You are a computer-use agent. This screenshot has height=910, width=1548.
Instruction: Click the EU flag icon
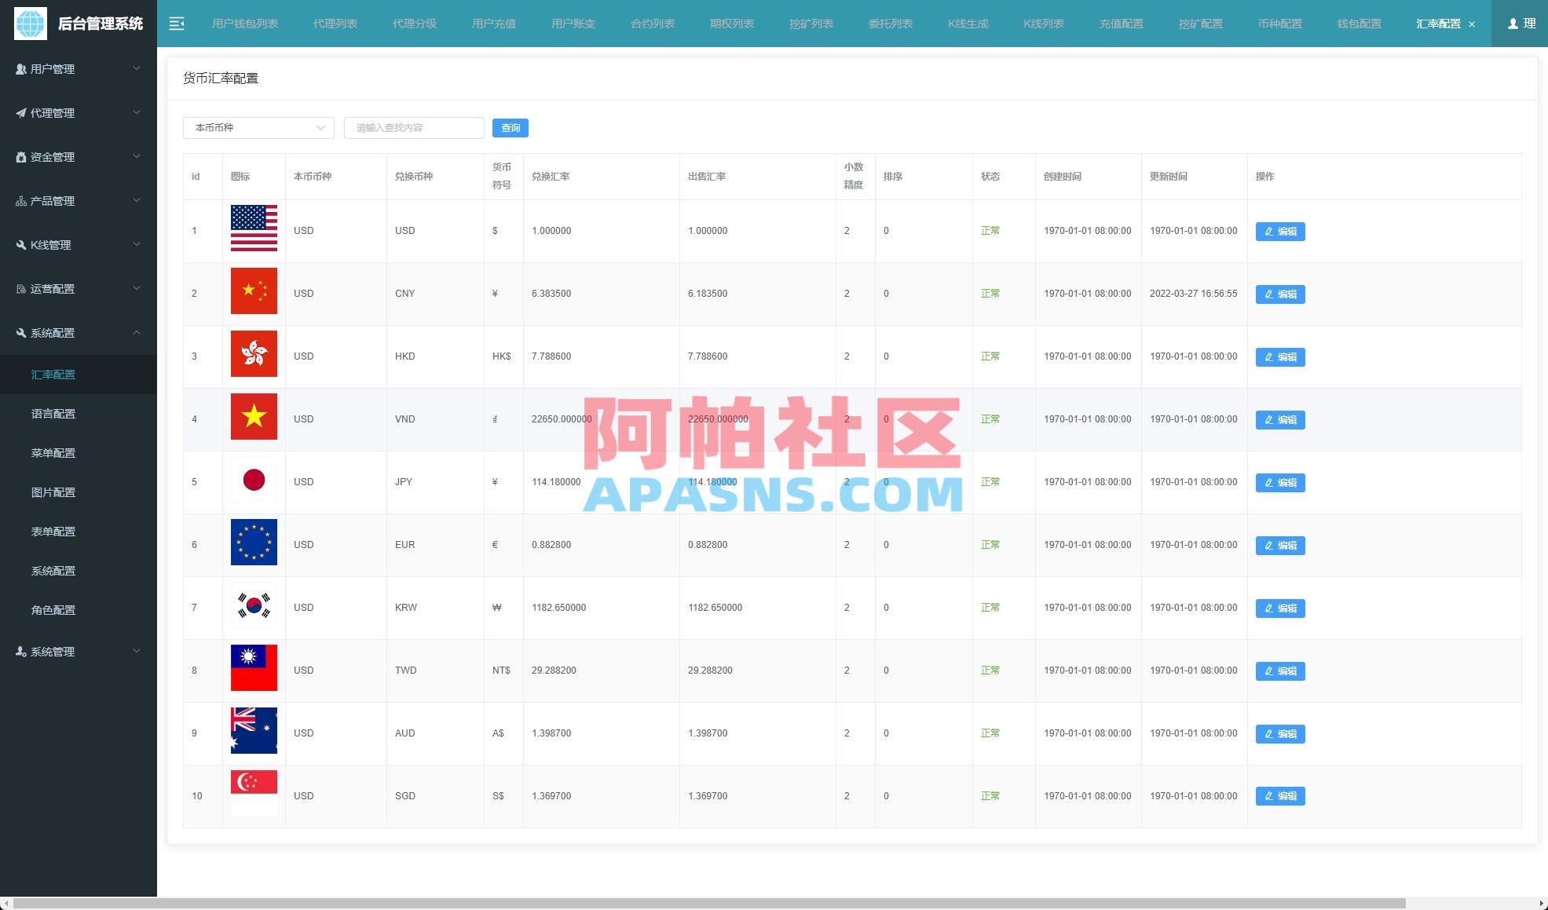pos(254,542)
